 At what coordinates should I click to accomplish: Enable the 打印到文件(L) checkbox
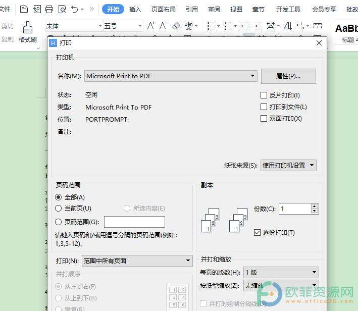pyautogui.click(x=264, y=107)
